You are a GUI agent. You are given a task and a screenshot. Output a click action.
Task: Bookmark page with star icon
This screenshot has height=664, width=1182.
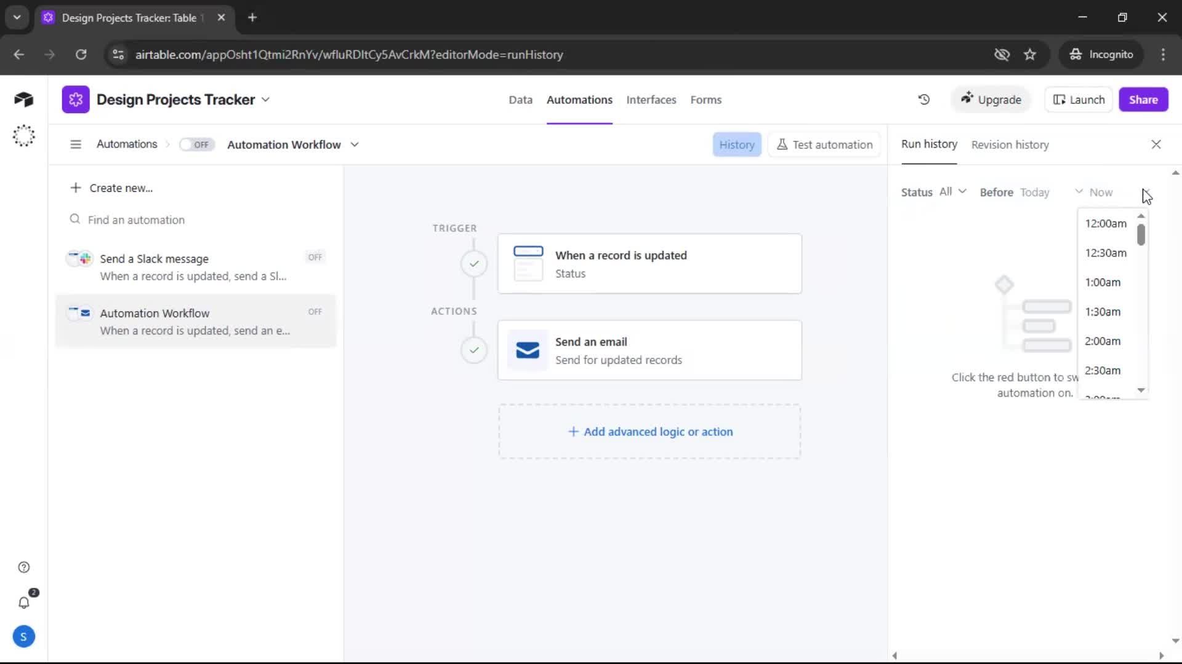tap(1030, 54)
